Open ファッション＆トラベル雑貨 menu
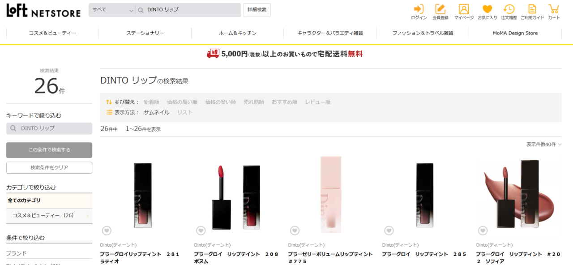 tap(423, 33)
